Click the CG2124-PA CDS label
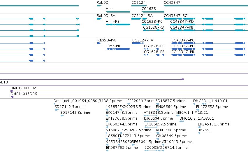This screenshot has width=248, height=152. tap(143, 40)
